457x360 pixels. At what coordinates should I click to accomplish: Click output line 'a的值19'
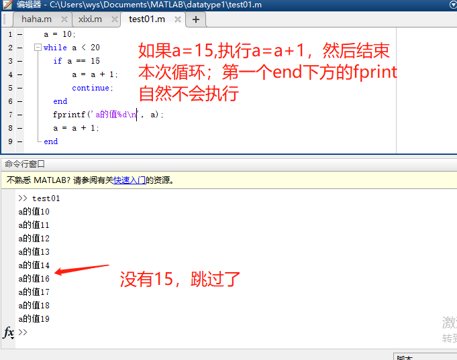tap(34, 318)
